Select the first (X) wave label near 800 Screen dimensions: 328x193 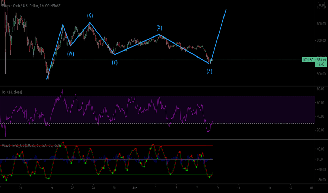click(x=90, y=15)
